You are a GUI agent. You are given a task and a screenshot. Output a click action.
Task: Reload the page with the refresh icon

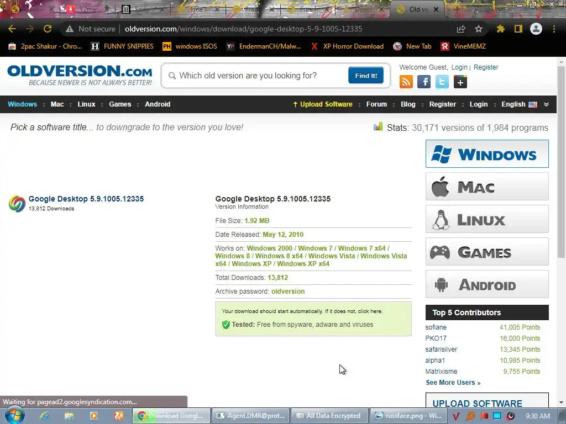click(48, 29)
